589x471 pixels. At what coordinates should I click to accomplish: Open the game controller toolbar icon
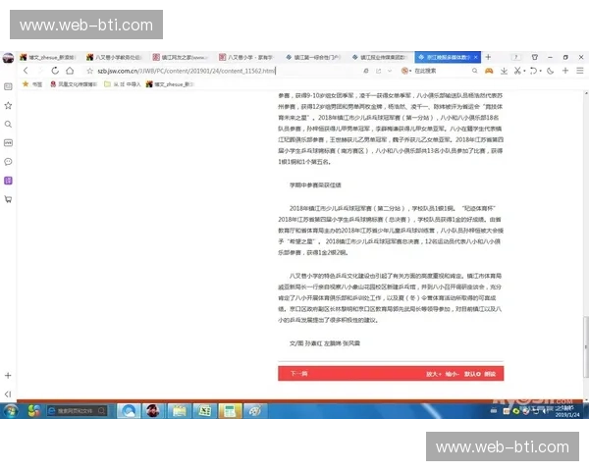tap(489, 71)
